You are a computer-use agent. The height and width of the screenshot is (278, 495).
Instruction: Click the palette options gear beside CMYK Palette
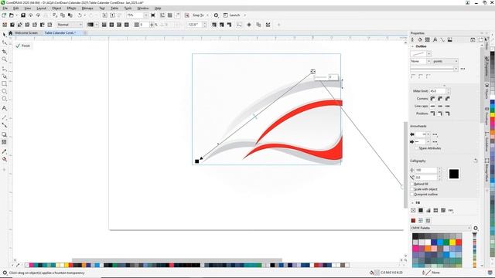tap(476, 228)
